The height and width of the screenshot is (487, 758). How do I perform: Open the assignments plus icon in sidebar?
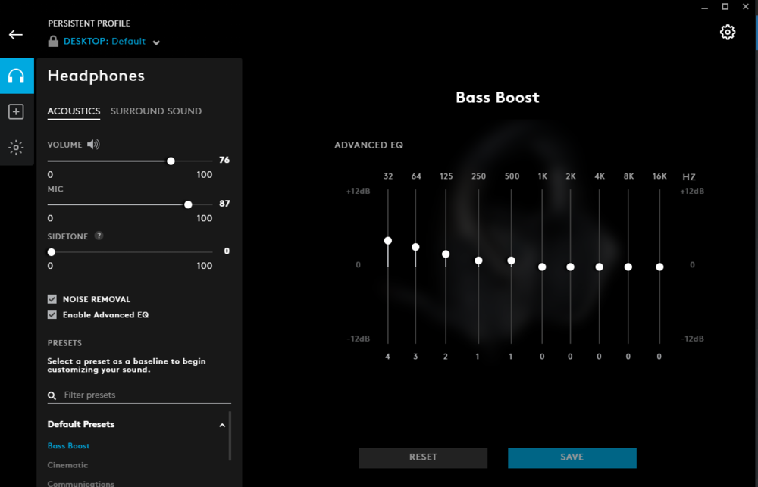pyautogui.click(x=16, y=112)
